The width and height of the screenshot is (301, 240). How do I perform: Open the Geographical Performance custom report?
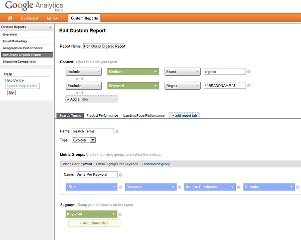(23, 48)
